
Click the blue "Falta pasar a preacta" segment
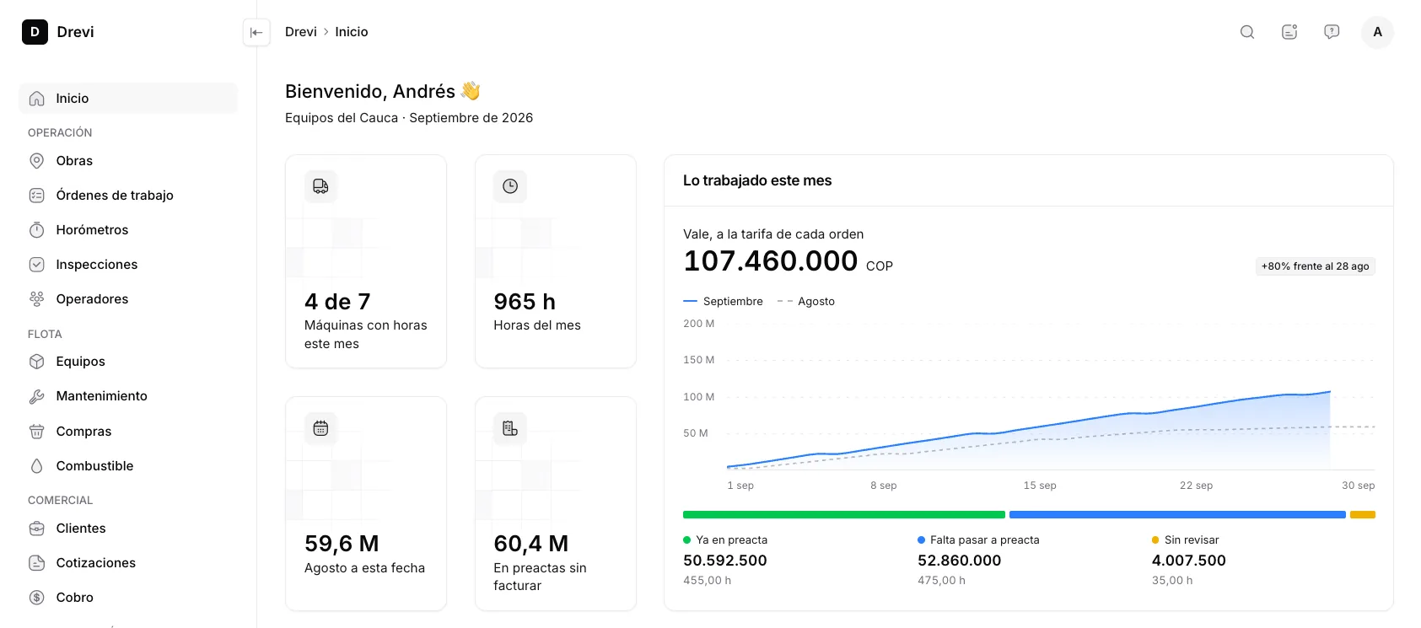(x=1177, y=514)
